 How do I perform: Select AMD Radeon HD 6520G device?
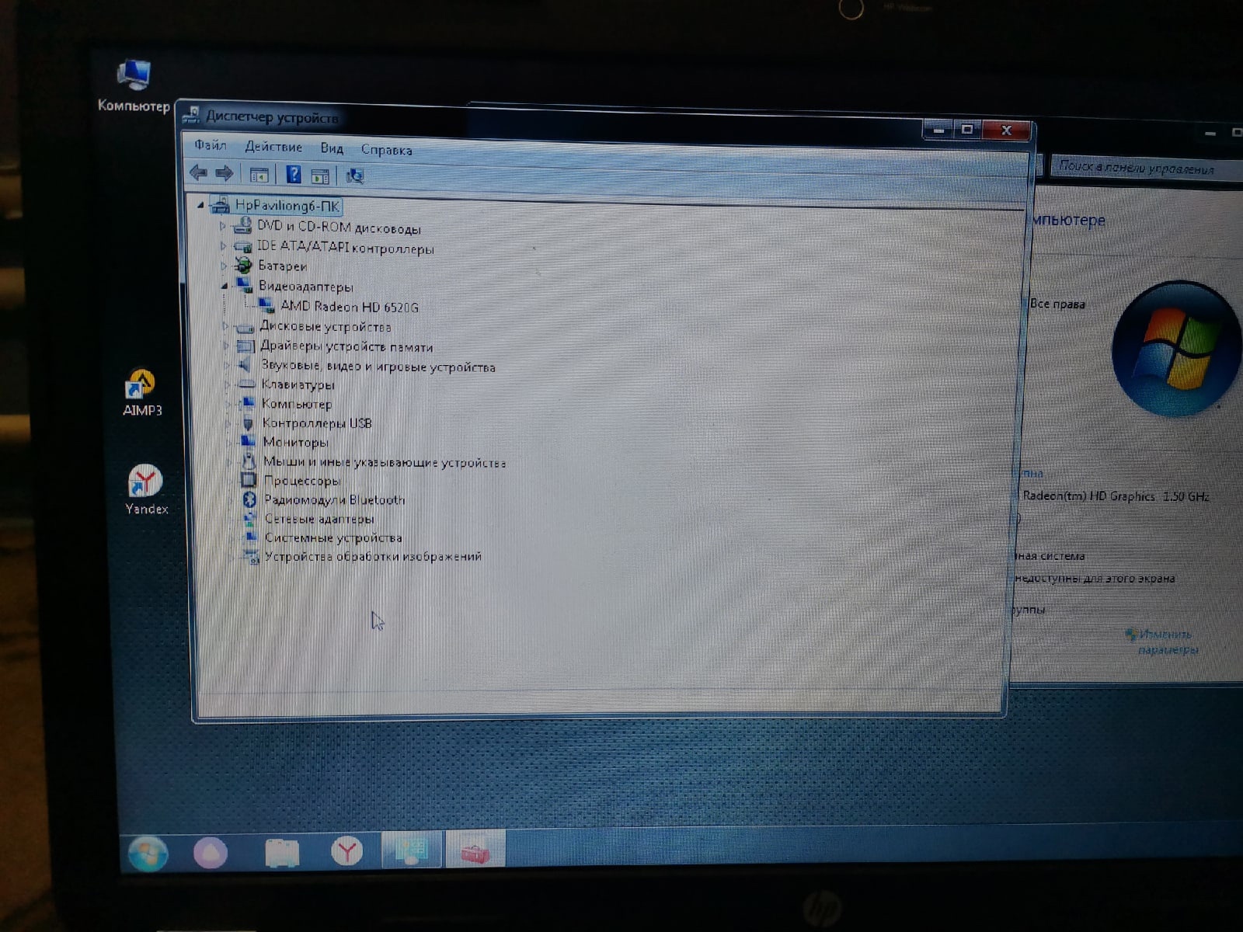[350, 307]
